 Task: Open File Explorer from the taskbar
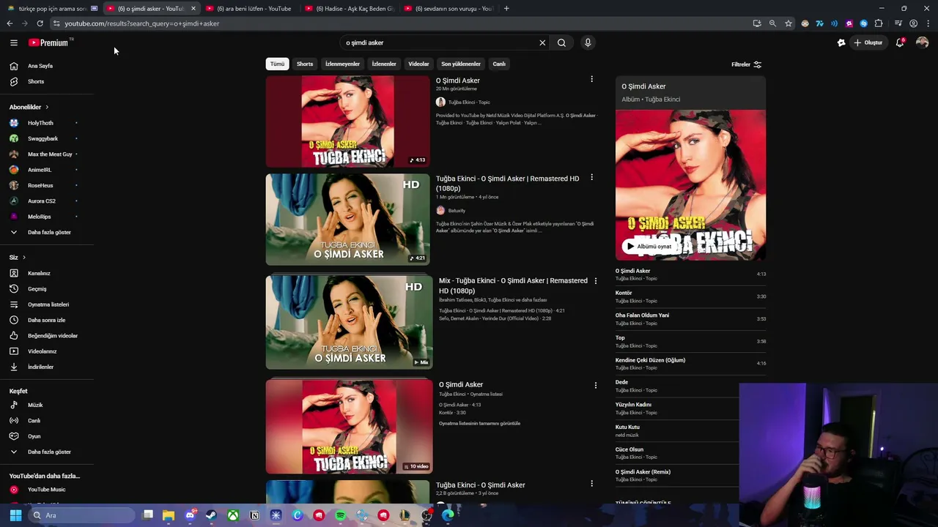pyautogui.click(x=169, y=515)
